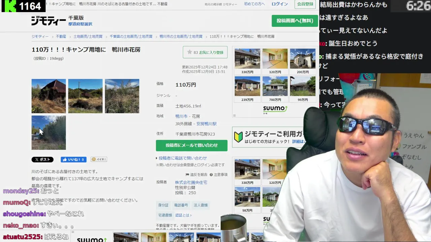Click the price value 110万円

tap(186, 85)
